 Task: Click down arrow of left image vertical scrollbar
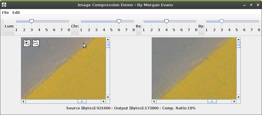(x=108, y=97)
